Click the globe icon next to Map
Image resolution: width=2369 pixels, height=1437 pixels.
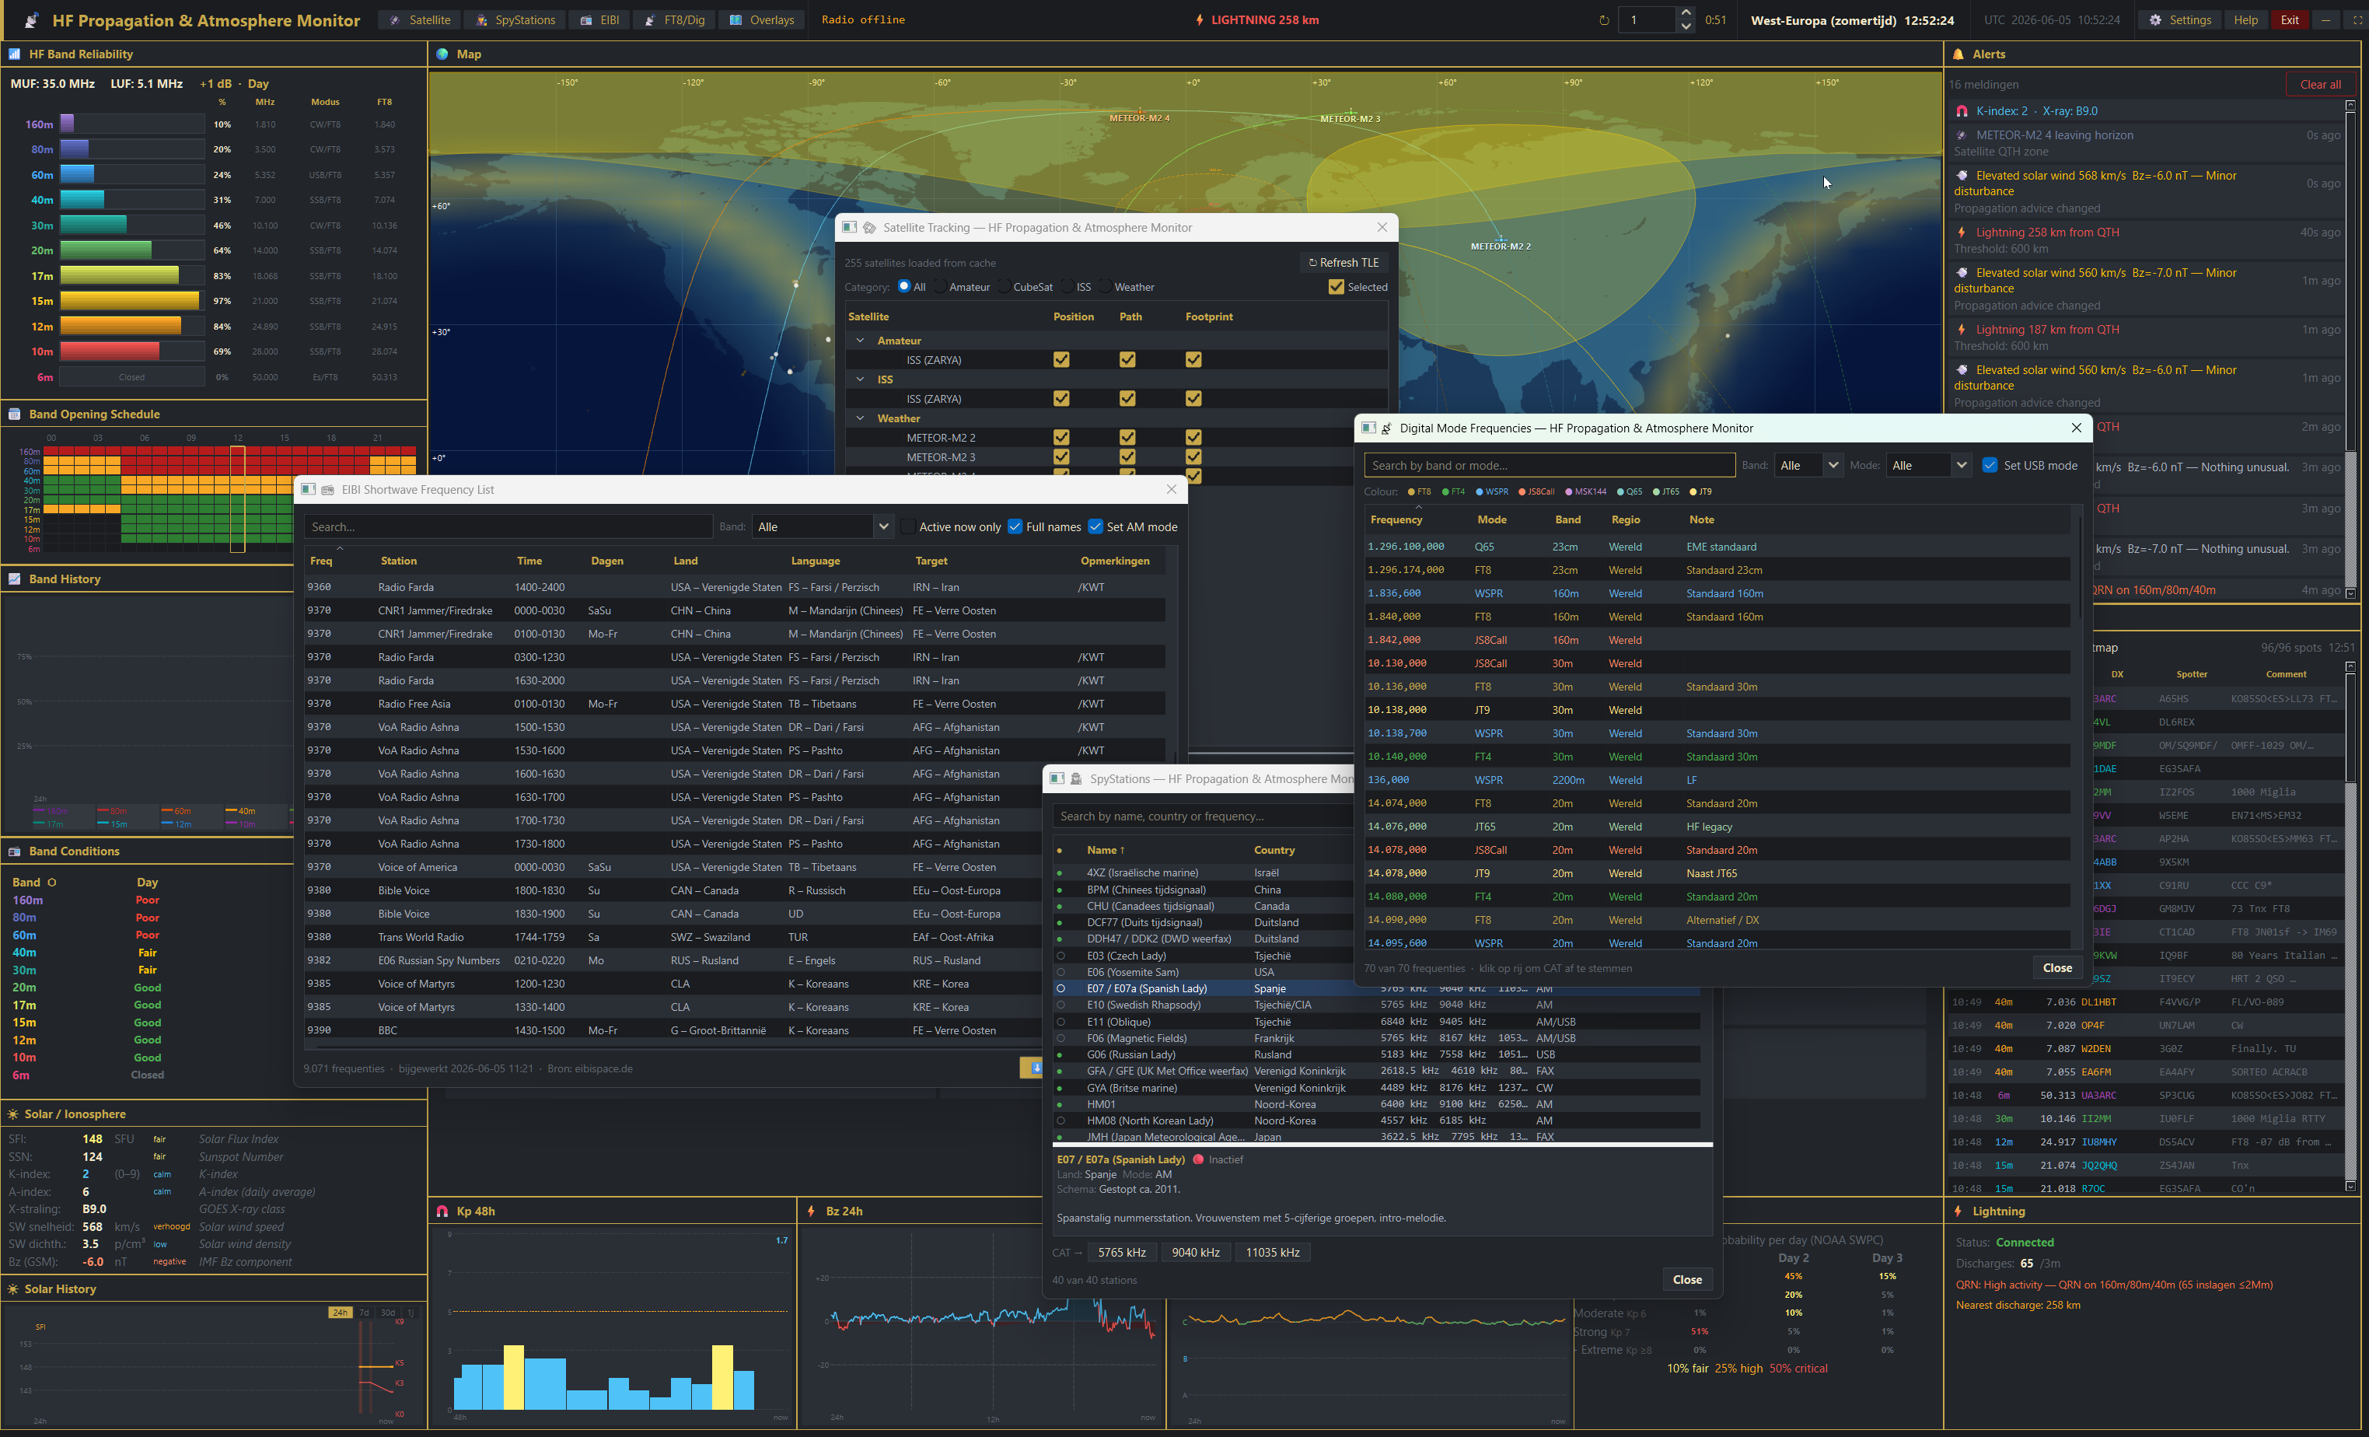click(x=442, y=54)
